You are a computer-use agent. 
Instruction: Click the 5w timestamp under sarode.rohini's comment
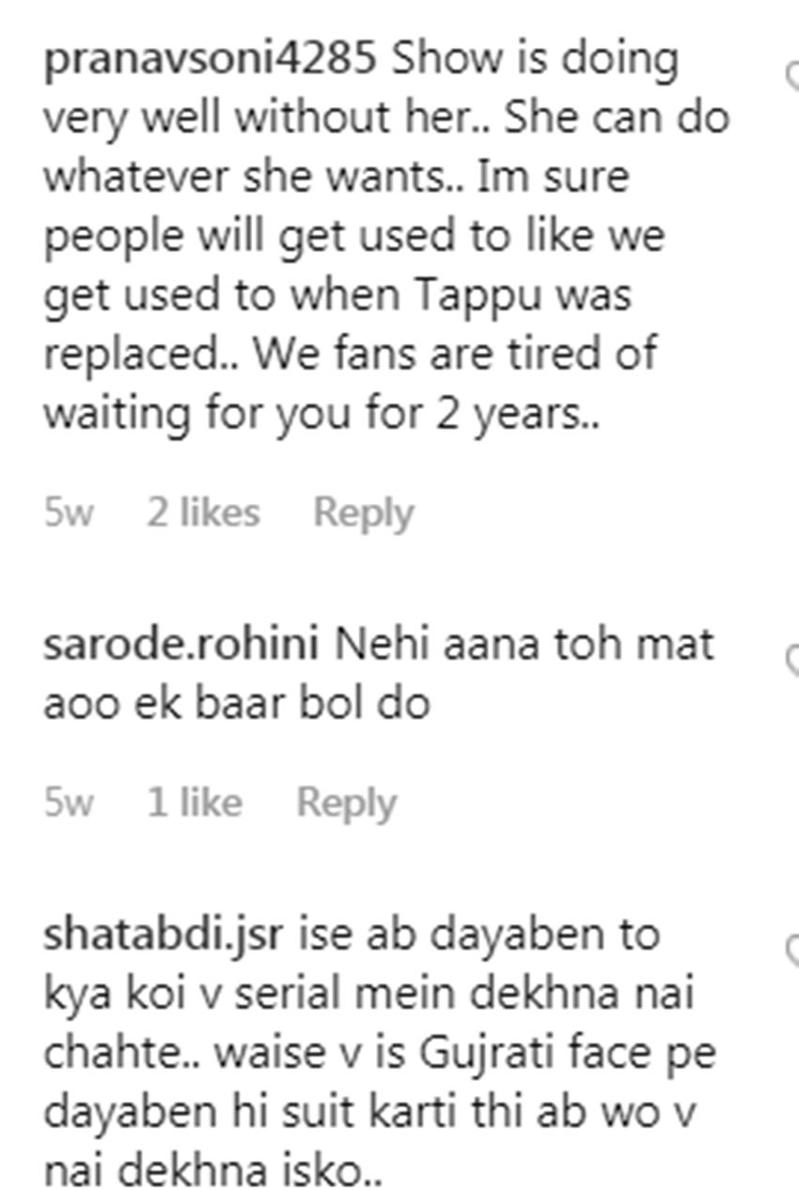(69, 803)
